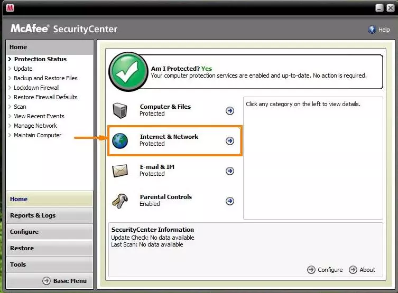
Task: Expand Computer & Files details arrow
Action: point(230,111)
